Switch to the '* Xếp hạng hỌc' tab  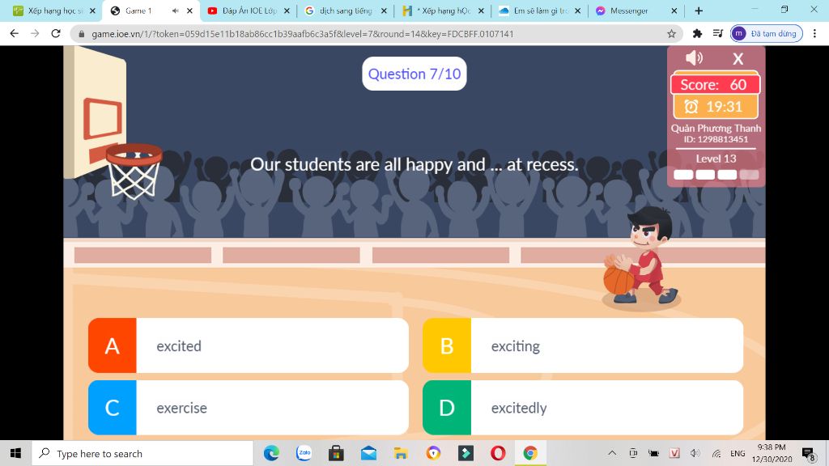(443, 11)
